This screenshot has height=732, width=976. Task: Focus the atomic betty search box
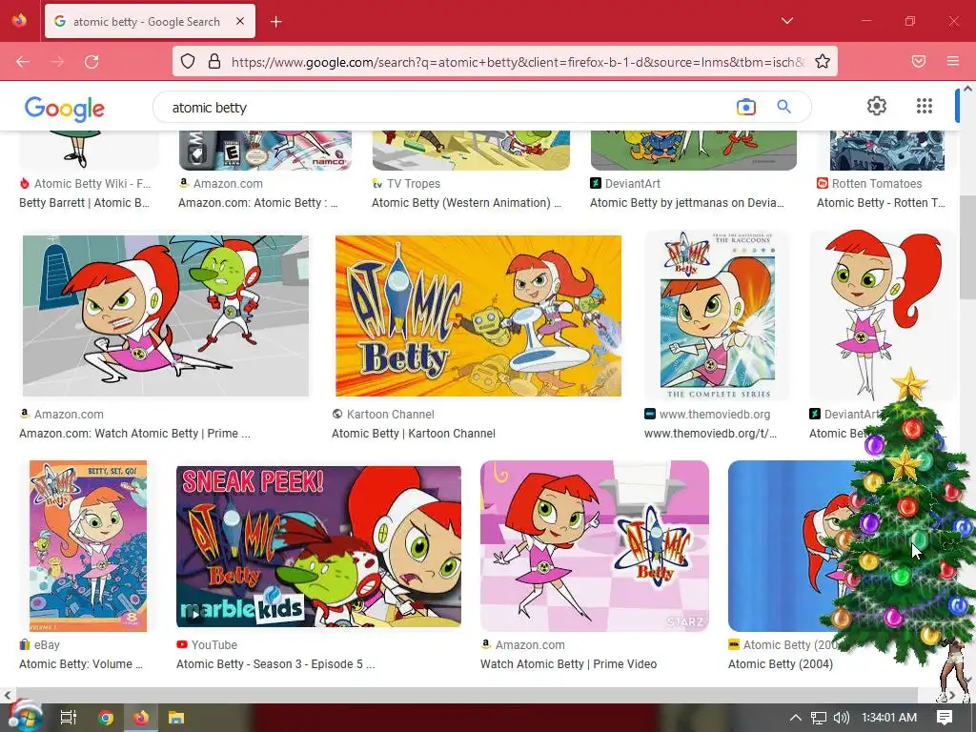(448, 108)
